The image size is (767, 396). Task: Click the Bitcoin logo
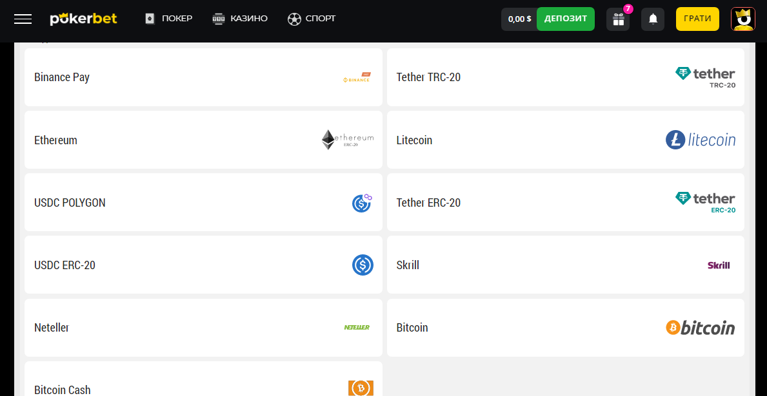700,328
